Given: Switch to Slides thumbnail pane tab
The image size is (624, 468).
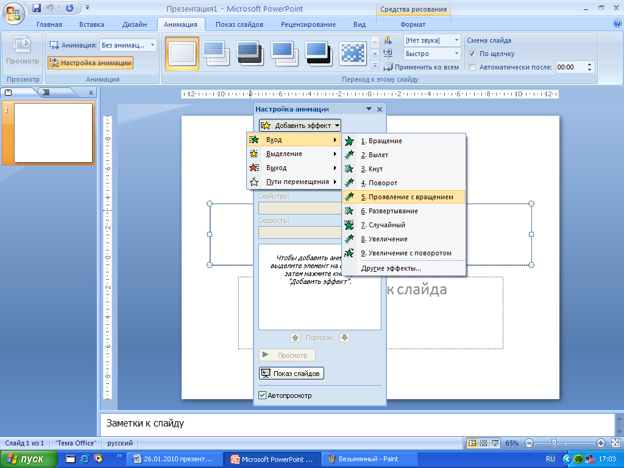Looking at the screenshot, I should (9, 93).
